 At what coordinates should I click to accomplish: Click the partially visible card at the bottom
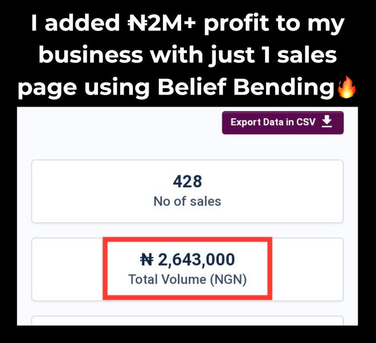[x=187, y=321]
